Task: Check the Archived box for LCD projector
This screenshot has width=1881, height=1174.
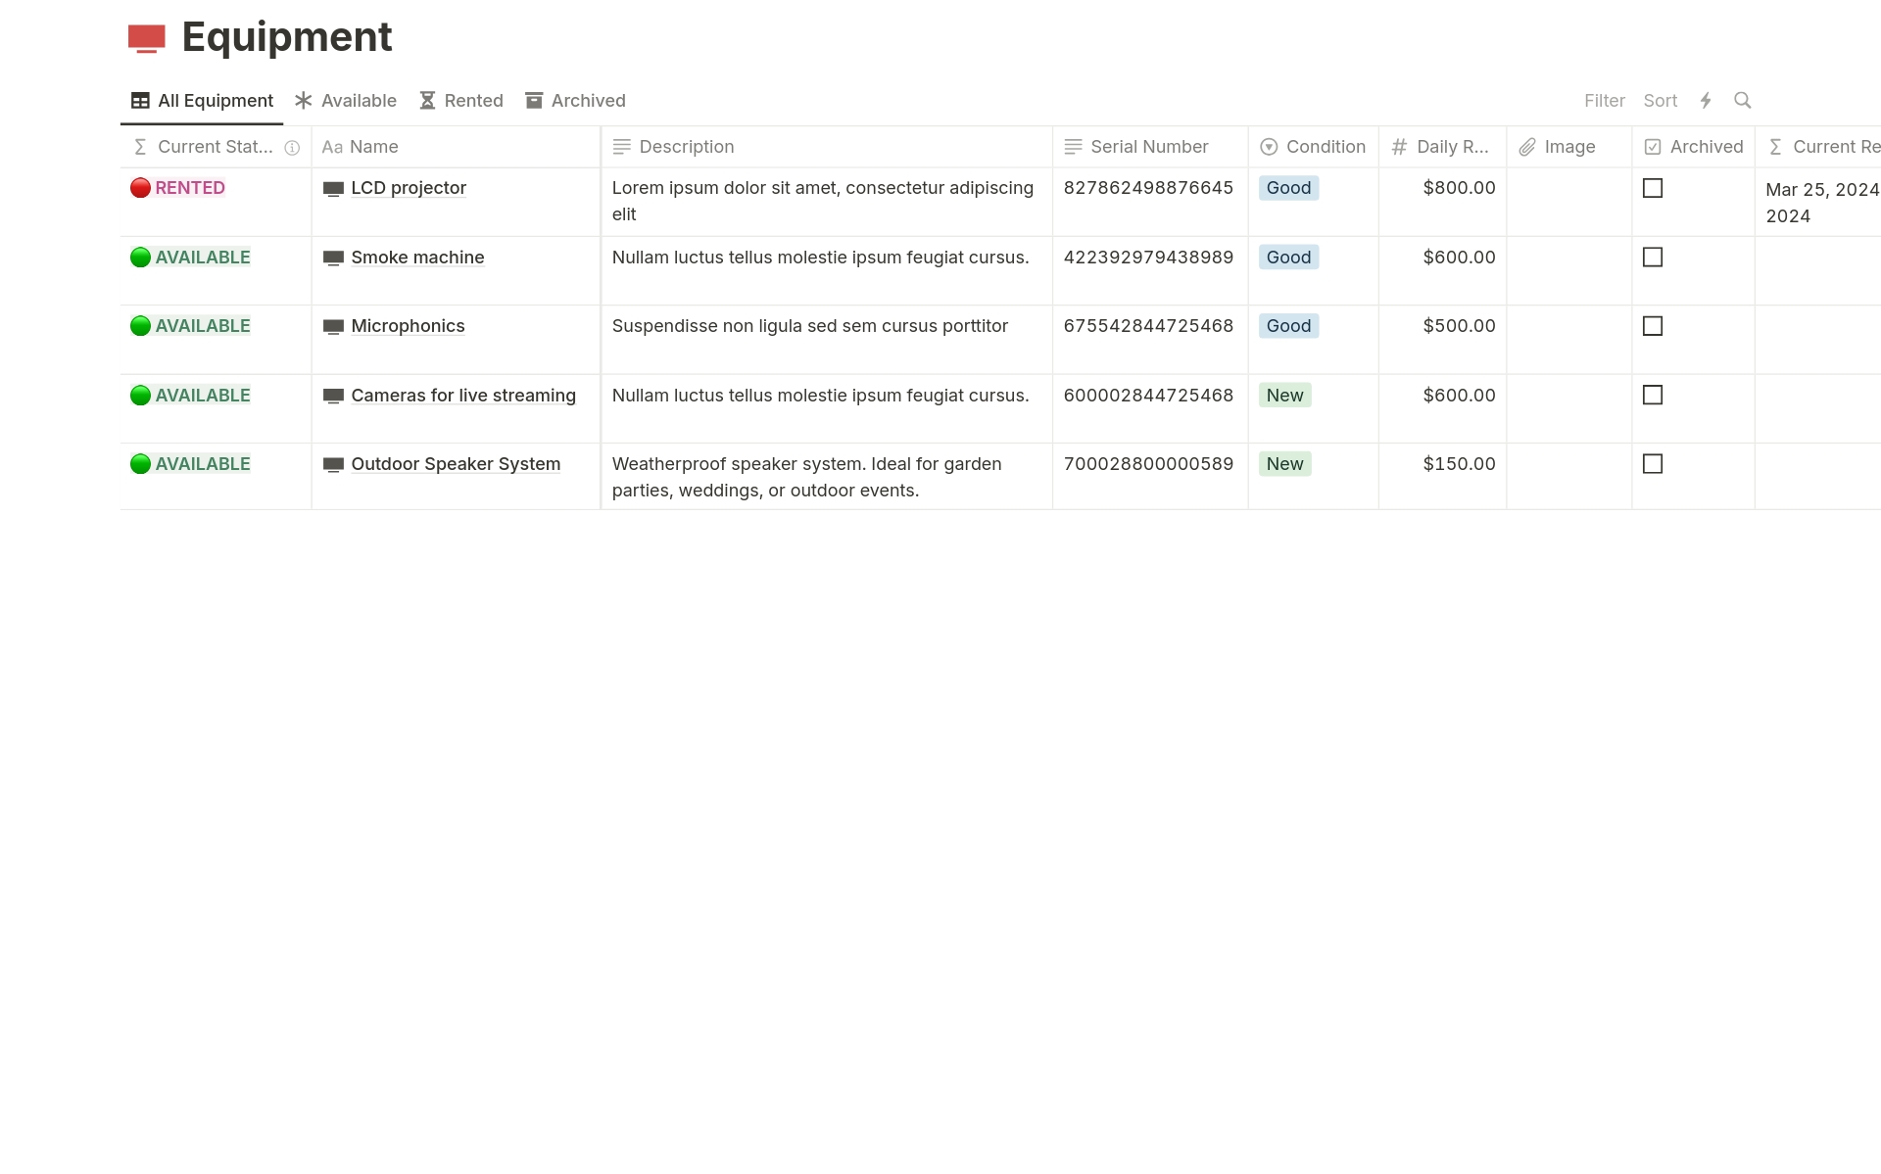Action: [1653, 188]
